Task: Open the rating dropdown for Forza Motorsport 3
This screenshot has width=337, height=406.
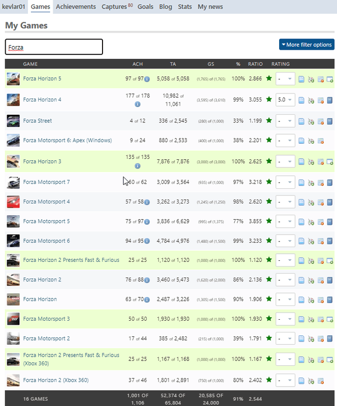Action: [x=285, y=319]
